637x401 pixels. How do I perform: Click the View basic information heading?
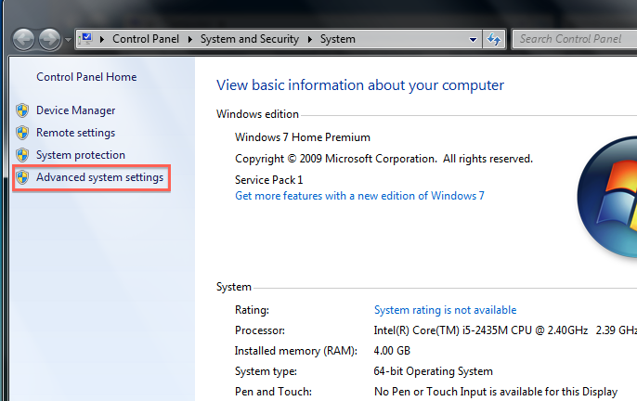point(360,85)
